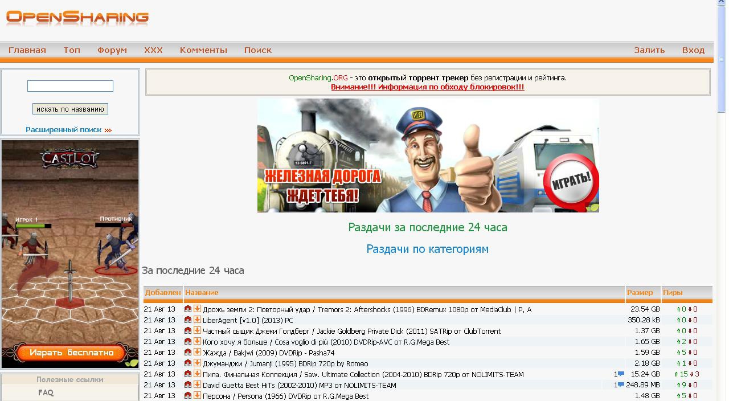
Task: Open David Guetta Best HiTs title
Action: coord(300,385)
